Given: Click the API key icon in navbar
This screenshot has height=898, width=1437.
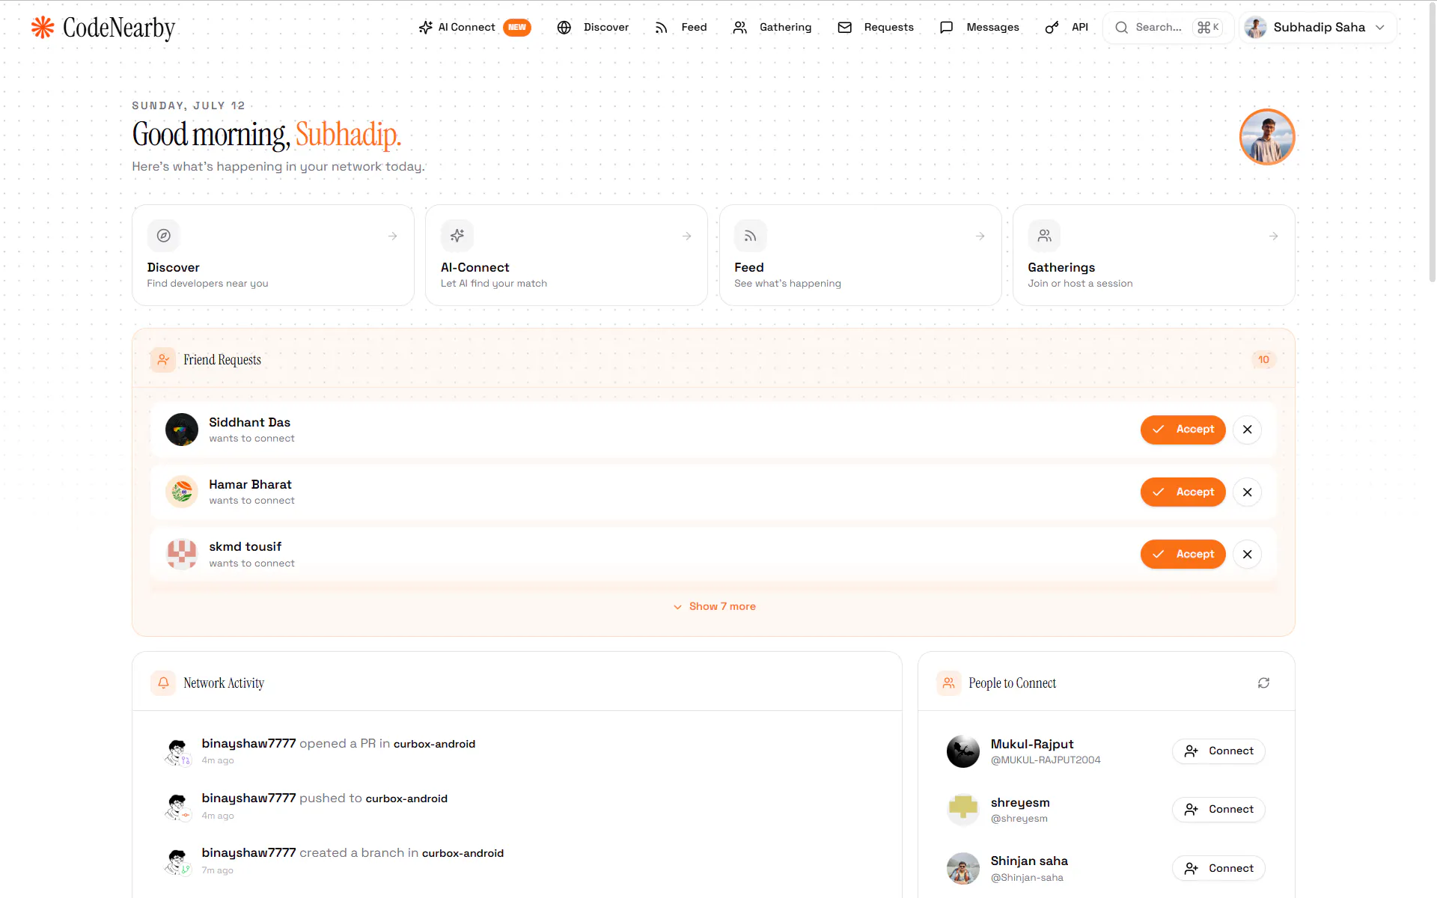Looking at the screenshot, I should (x=1052, y=28).
